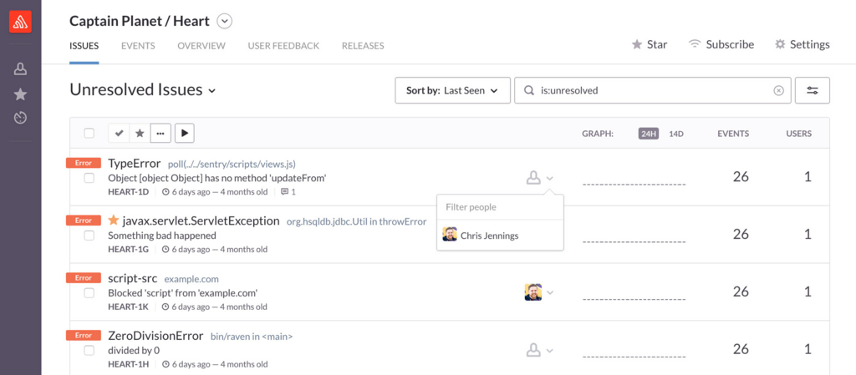Switch graph to 14D range
Screen dimensions: 856x375
[x=676, y=134]
